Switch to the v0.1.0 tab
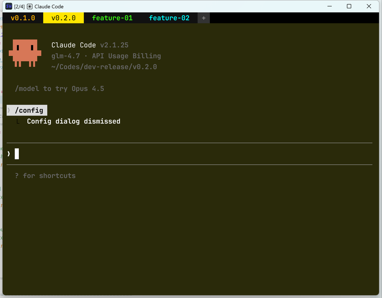 pos(23,18)
